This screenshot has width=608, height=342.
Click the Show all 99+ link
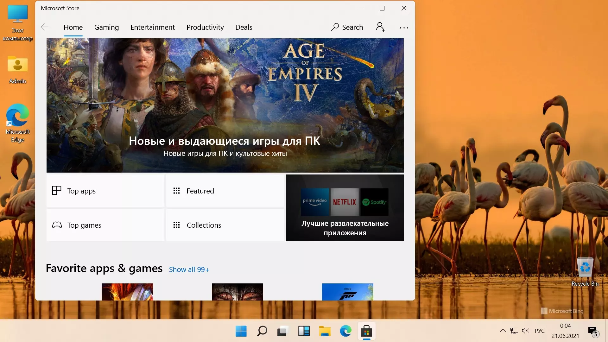189,269
